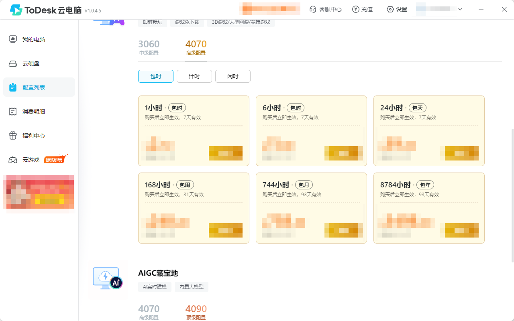Image resolution: width=514 pixels, height=321 pixels.
Task: Click the 游戏秒玩 orange badge
Action: click(55, 159)
